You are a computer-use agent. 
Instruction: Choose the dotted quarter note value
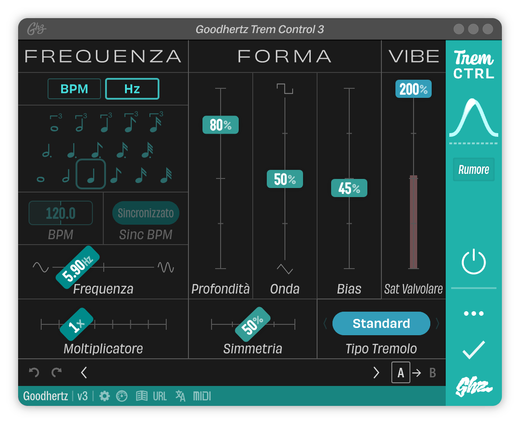pyautogui.click(x=72, y=150)
